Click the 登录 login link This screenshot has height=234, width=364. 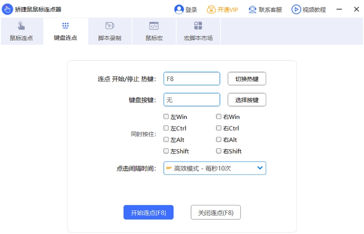[x=191, y=10]
